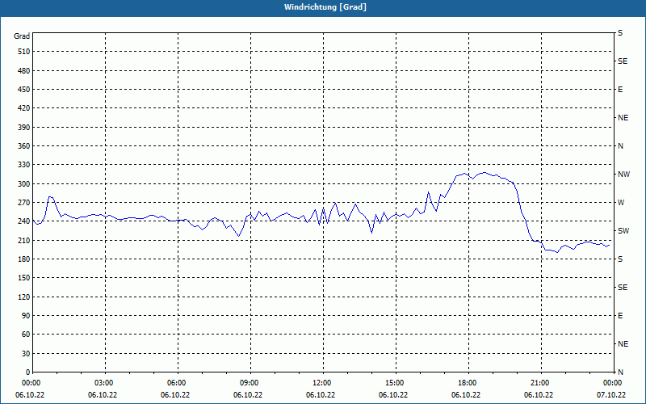Click compass label E level with 90

click(x=620, y=316)
